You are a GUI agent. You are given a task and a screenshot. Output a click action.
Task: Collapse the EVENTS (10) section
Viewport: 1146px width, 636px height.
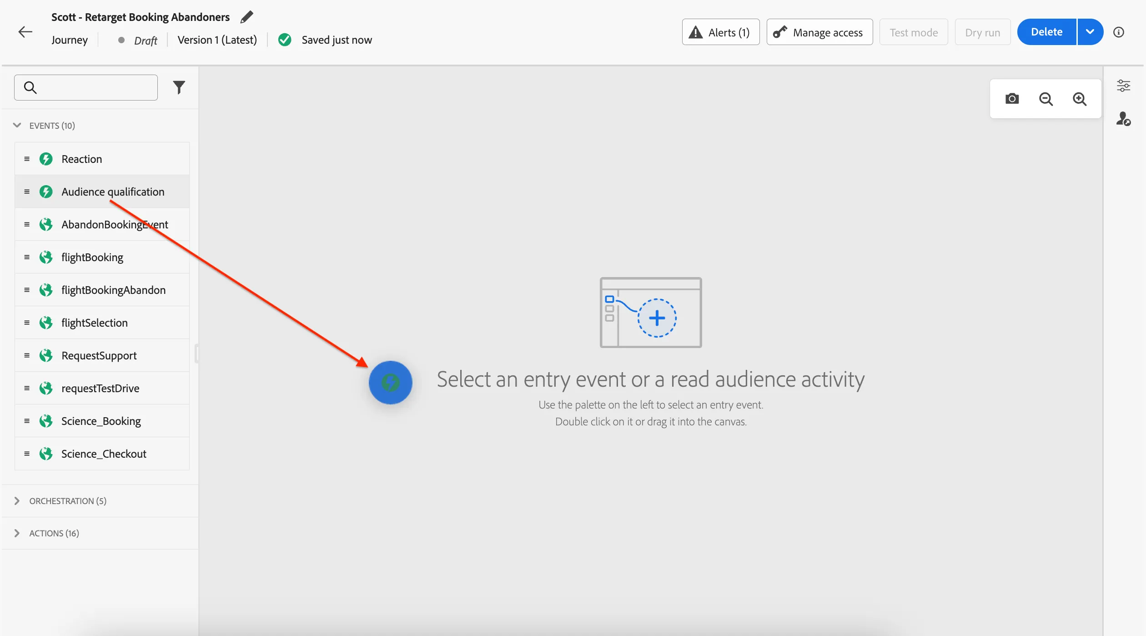17,125
